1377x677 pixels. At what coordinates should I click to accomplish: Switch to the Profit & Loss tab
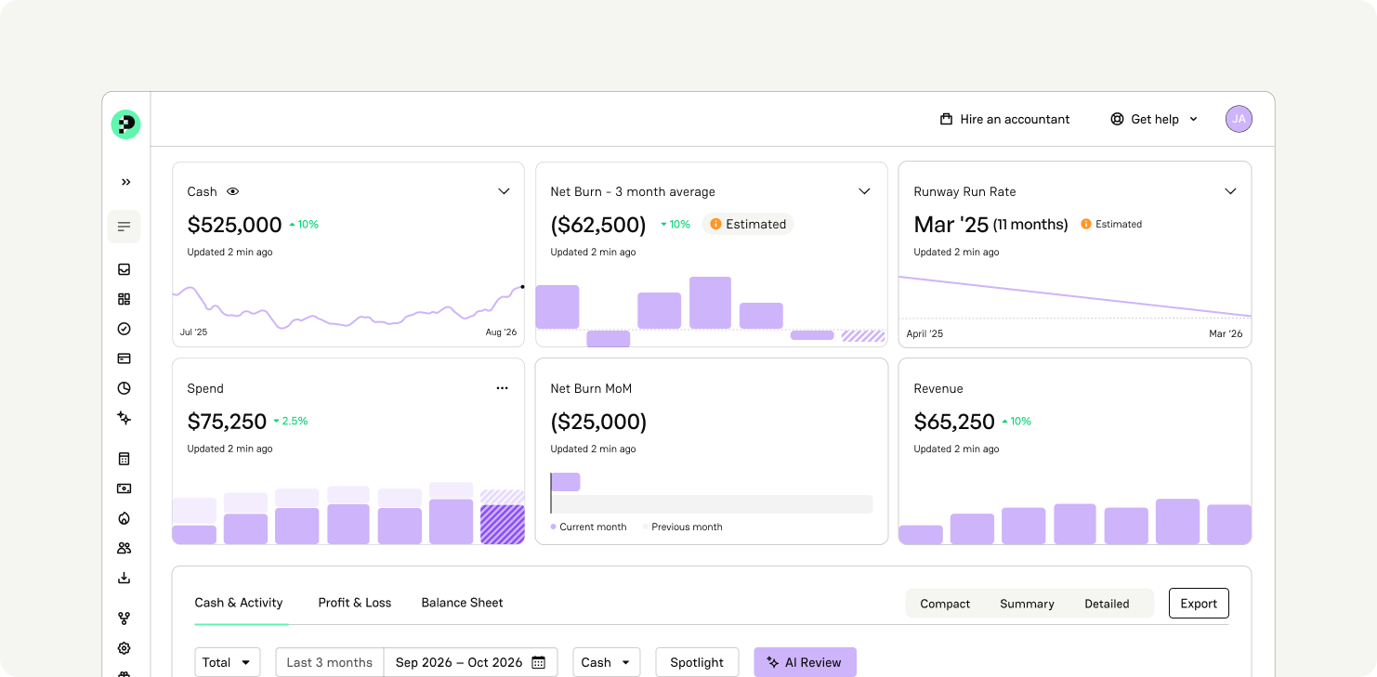coord(355,603)
